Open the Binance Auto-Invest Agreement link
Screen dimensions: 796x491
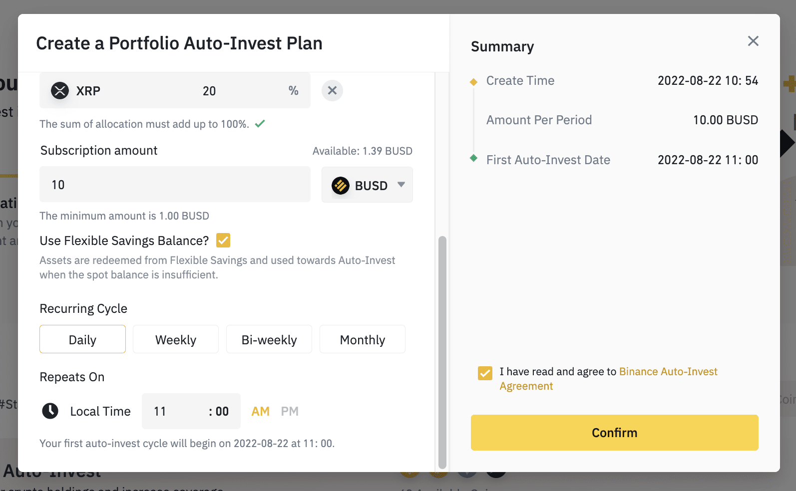coord(668,372)
